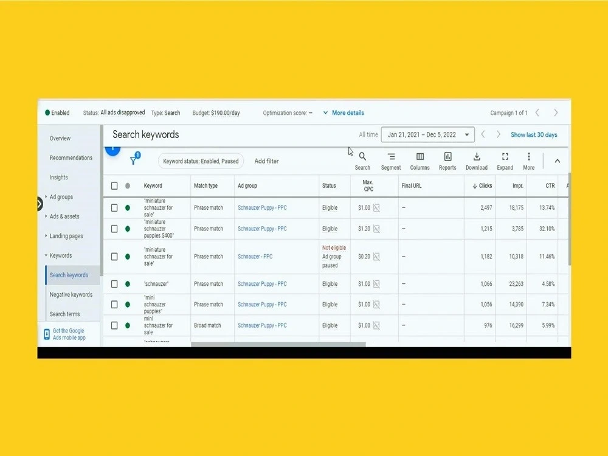
Task: Go to next campaign arrow
Action: tap(556, 112)
